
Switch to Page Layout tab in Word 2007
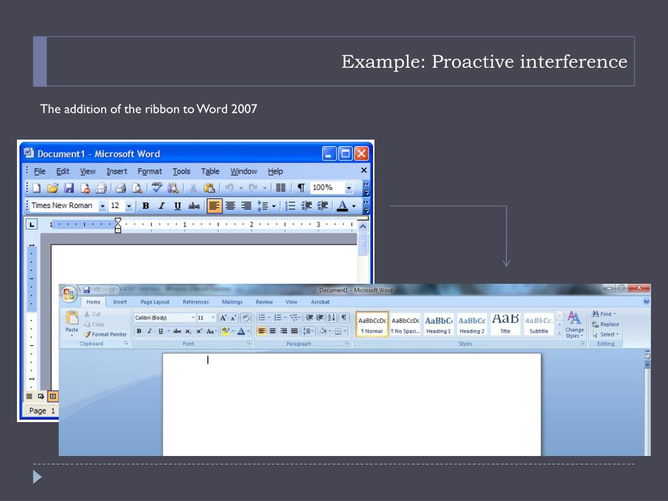pos(155,302)
